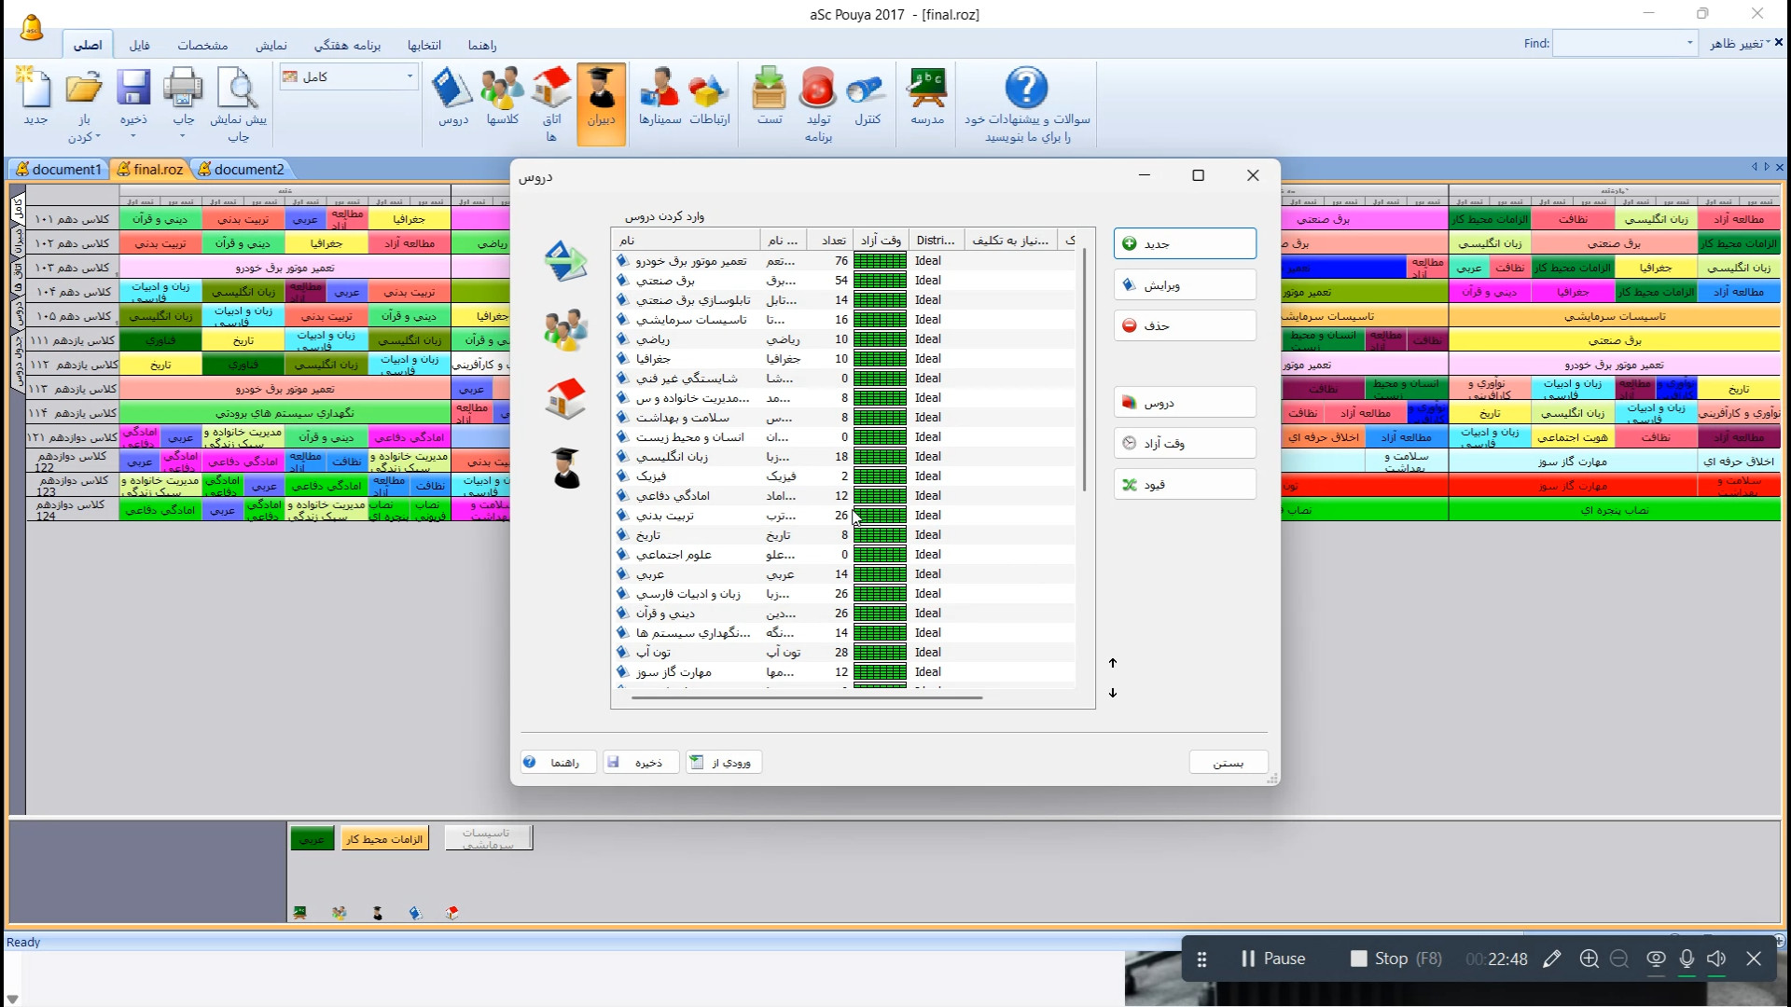Switch to the document2 tab
Image resolution: width=1791 pixels, height=1007 pixels.
[x=248, y=169]
